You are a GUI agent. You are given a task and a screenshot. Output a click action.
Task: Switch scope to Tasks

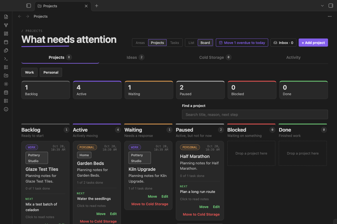point(174,43)
